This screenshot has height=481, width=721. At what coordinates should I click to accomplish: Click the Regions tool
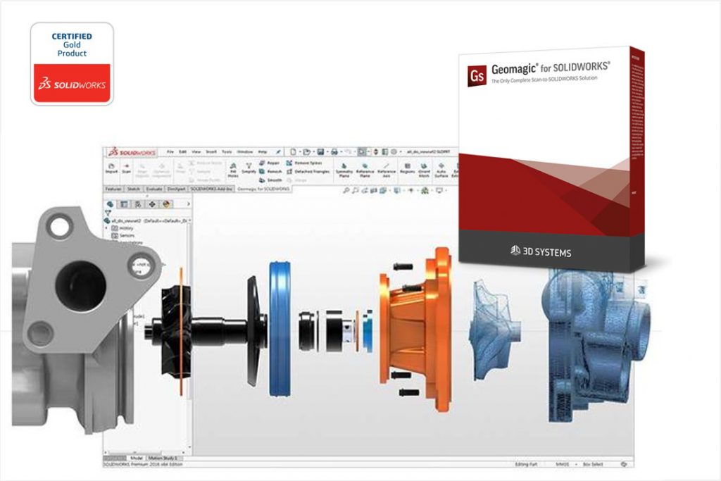click(408, 168)
